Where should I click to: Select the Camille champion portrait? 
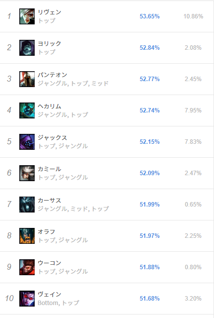27,173
